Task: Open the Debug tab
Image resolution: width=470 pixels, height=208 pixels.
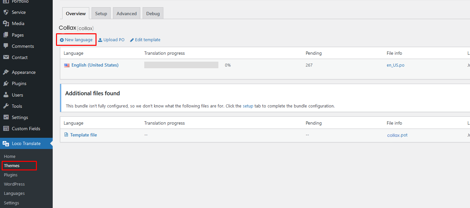Action: (153, 14)
